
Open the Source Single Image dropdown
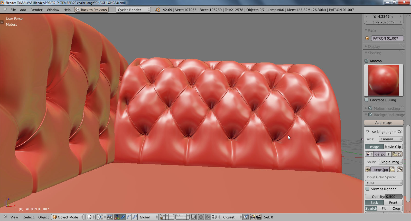pyautogui.click(x=390, y=162)
